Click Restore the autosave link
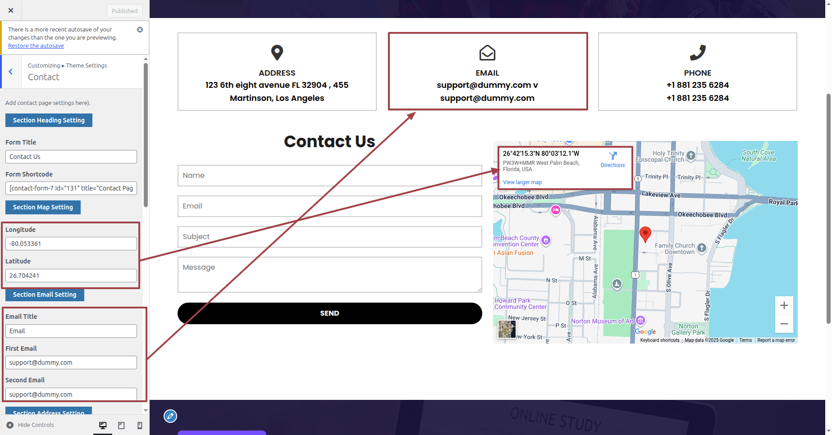 pos(36,46)
